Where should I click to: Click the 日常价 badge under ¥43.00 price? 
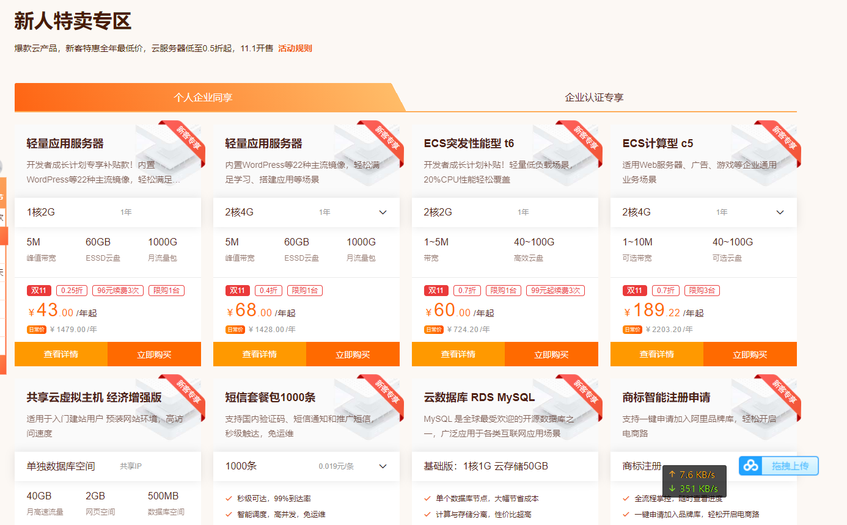tap(37, 330)
